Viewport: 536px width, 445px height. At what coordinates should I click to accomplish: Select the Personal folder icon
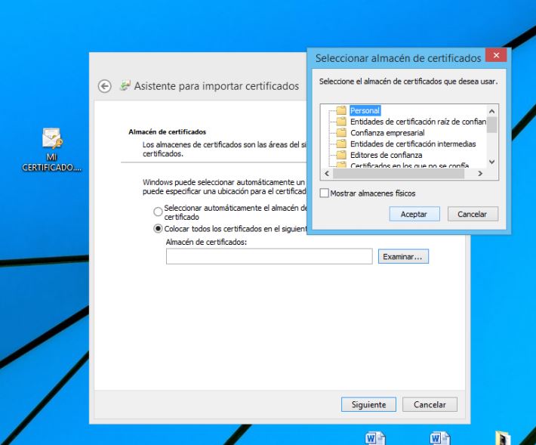click(x=341, y=110)
